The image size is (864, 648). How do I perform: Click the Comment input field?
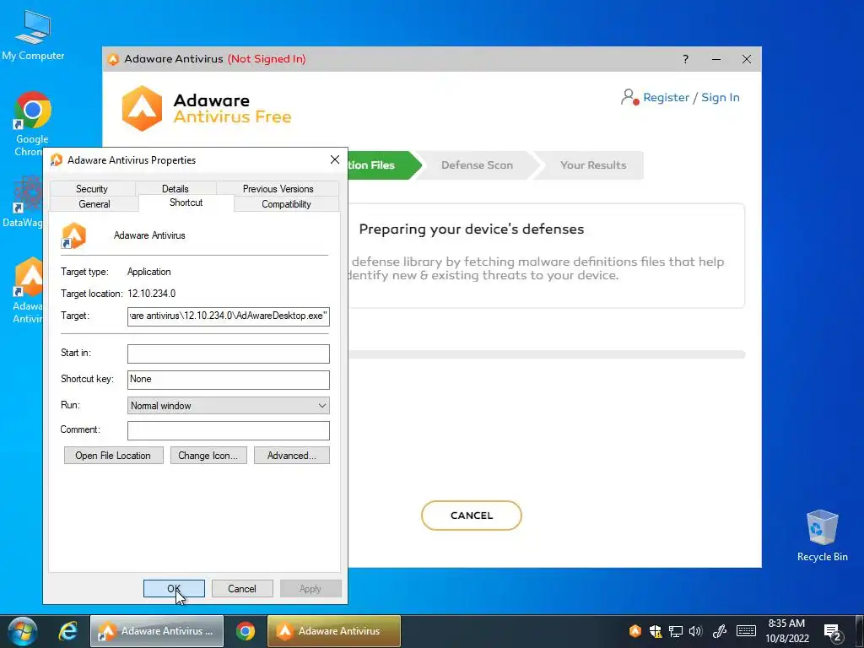tap(228, 430)
